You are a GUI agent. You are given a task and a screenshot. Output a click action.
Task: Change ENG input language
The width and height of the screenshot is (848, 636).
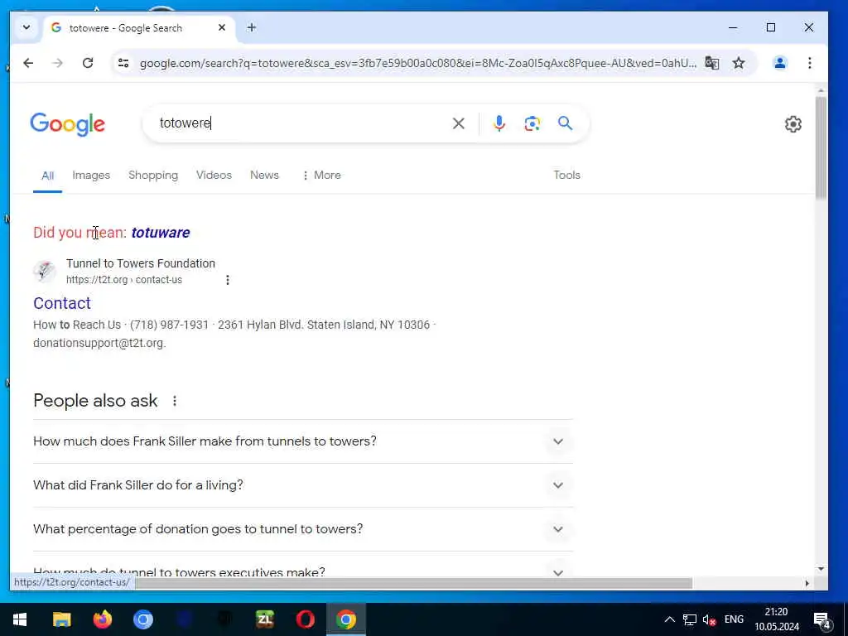[x=734, y=619]
